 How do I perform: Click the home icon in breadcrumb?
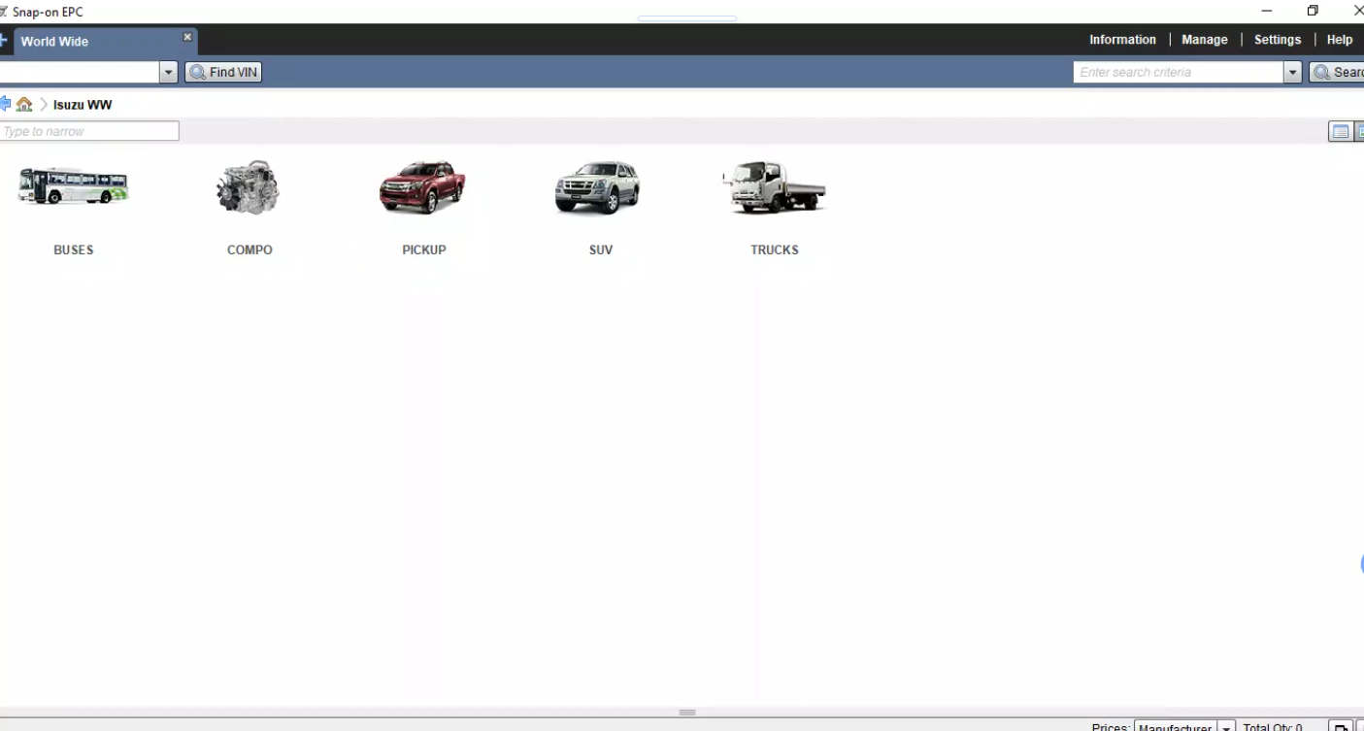click(24, 105)
